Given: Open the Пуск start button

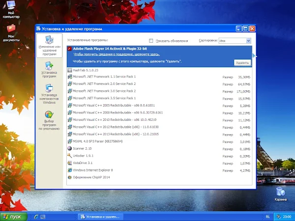Looking at the screenshot, I should point(14,217).
